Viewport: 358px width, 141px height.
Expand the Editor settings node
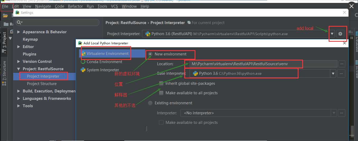click(19, 47)
